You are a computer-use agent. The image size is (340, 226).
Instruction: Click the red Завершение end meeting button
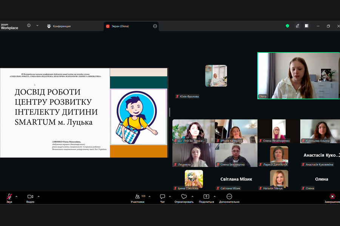[x=332, y=199]
